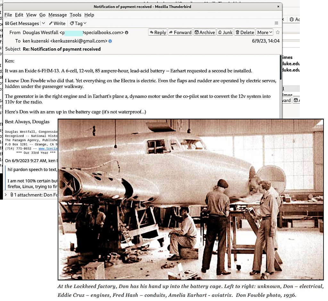
Task: Open the Tools menu
Action: tap(76, 15)
